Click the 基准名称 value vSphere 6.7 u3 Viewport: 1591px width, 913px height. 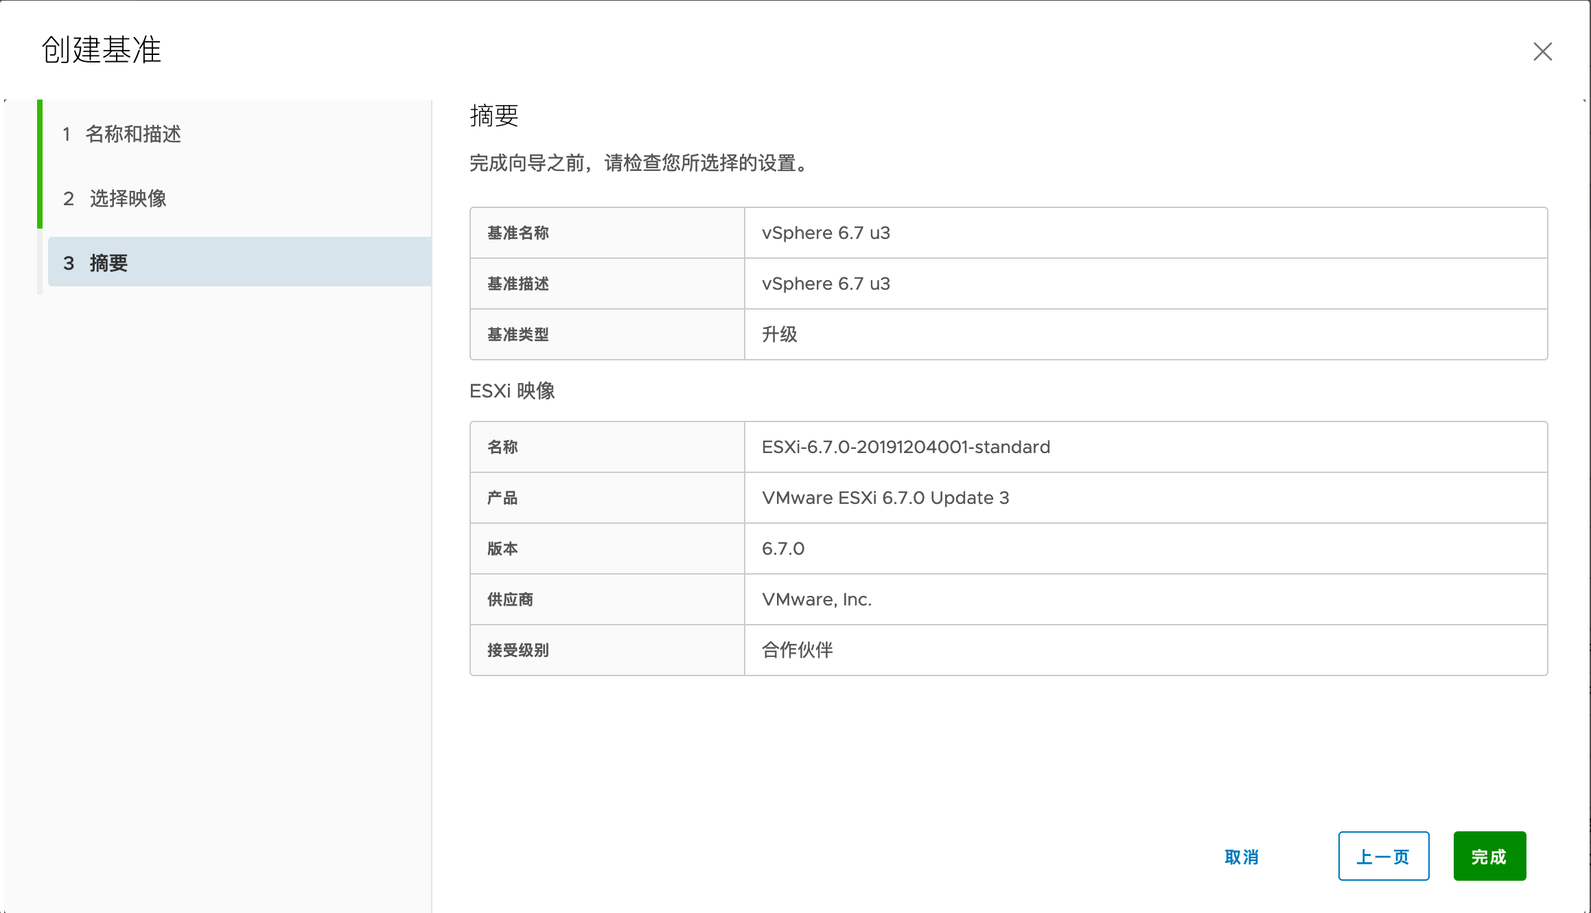[x=826, y=233]
